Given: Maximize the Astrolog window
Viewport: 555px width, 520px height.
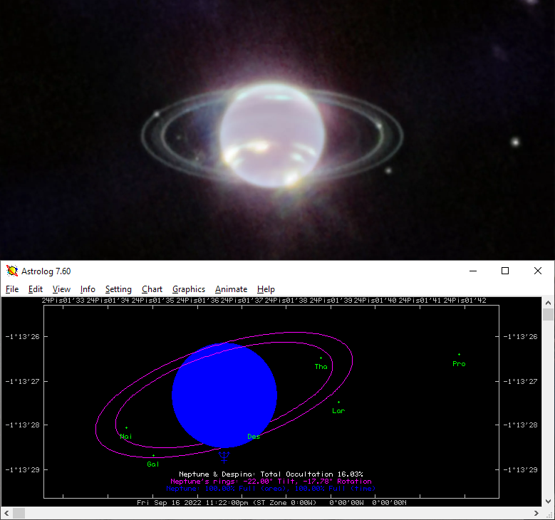Looking at the screenshot, I should coord(505,271).
